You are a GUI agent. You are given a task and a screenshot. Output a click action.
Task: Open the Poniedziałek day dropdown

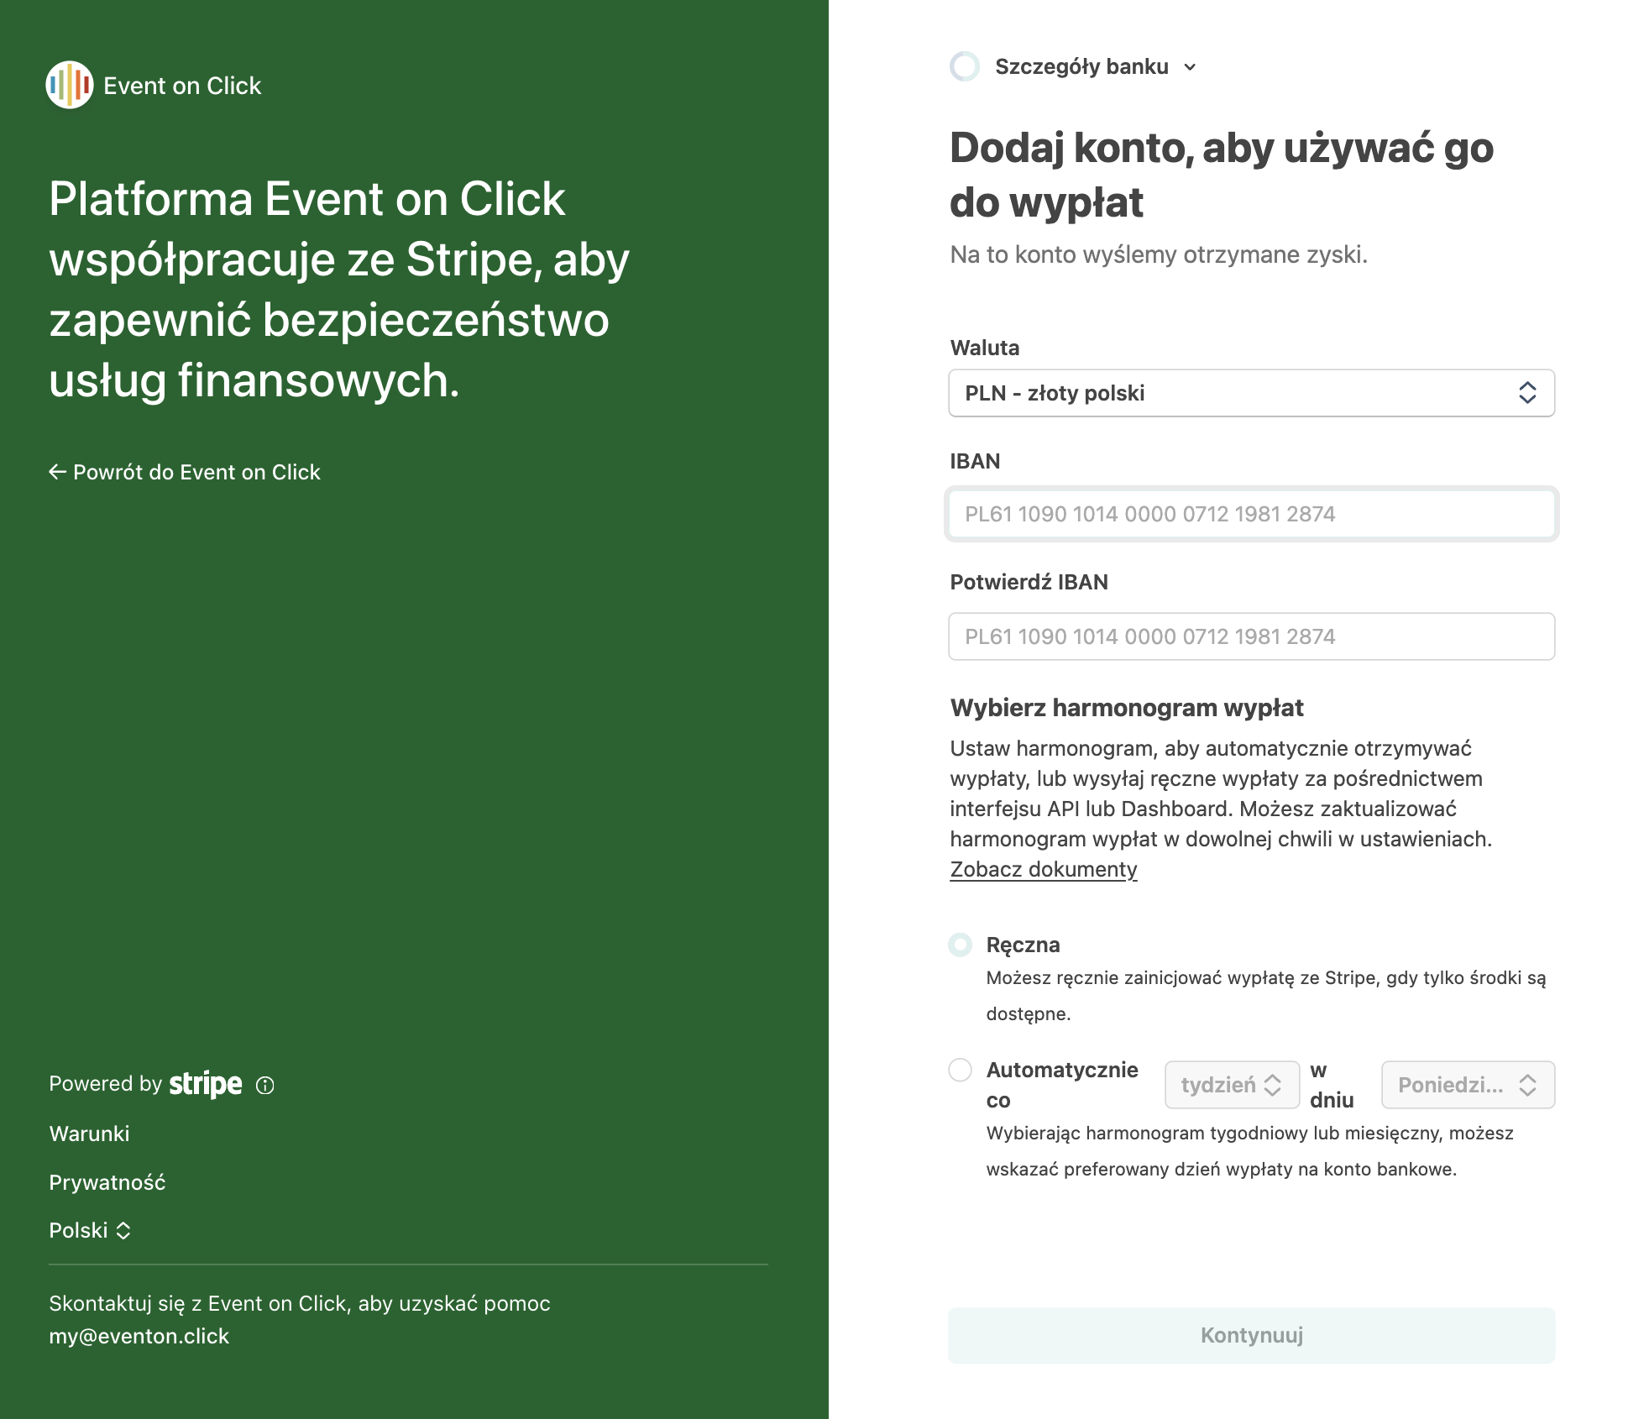coord(1467,1085)
